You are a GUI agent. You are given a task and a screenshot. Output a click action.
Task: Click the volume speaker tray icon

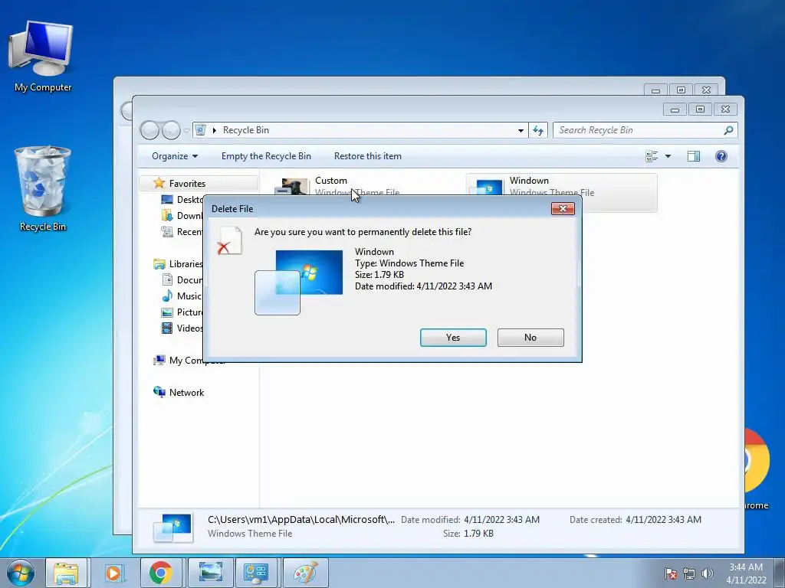pyautogui.click(x=708, y=573)
